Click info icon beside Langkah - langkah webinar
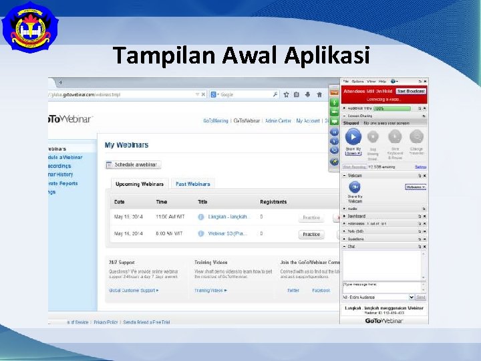The image size is (481, 361). (201, 217)
